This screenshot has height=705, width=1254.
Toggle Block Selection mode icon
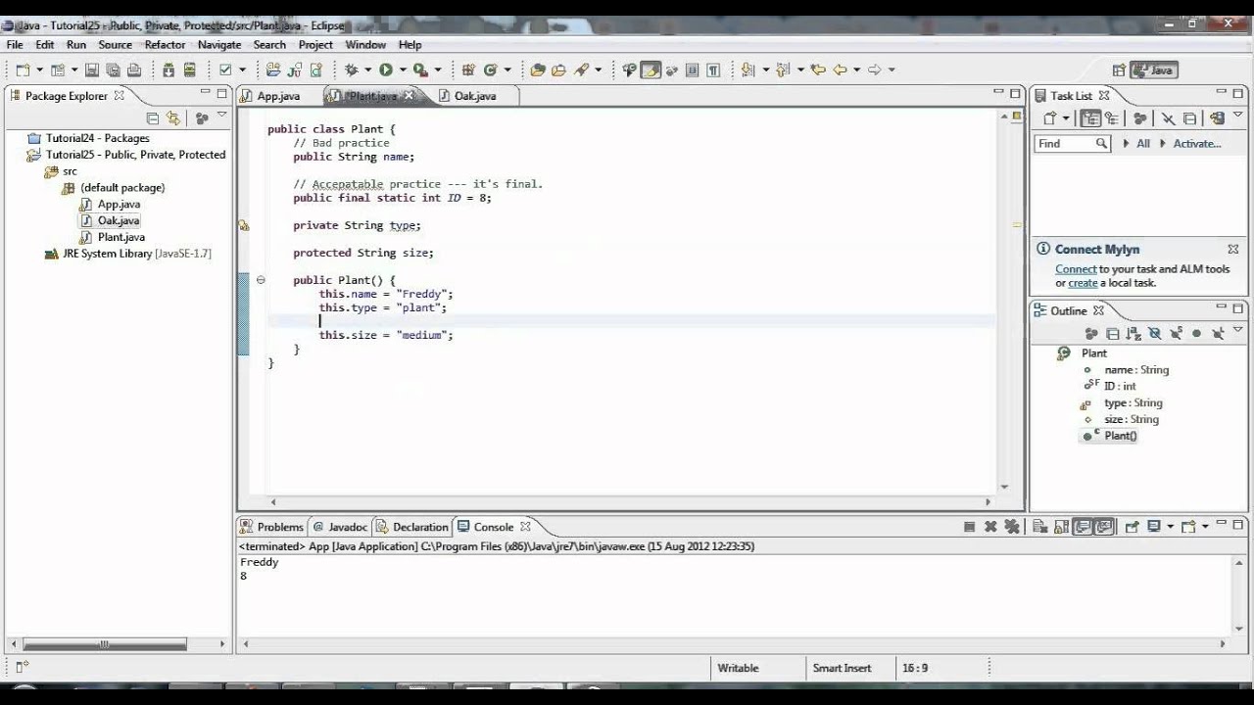(x=692, y=70)
